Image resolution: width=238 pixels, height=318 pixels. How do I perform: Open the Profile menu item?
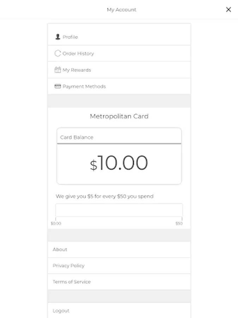(x=70, y=37)
